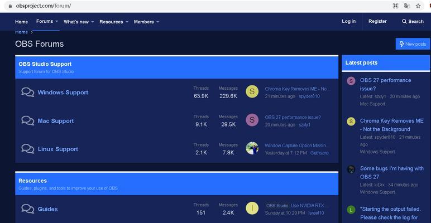Click dark avatar beside Some bugs post

(351, 169)
